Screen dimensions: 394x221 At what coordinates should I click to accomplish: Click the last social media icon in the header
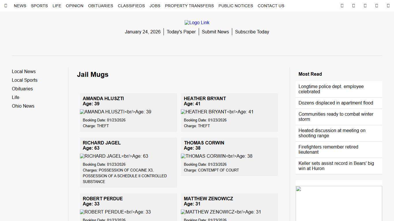[x=377, y=5]
